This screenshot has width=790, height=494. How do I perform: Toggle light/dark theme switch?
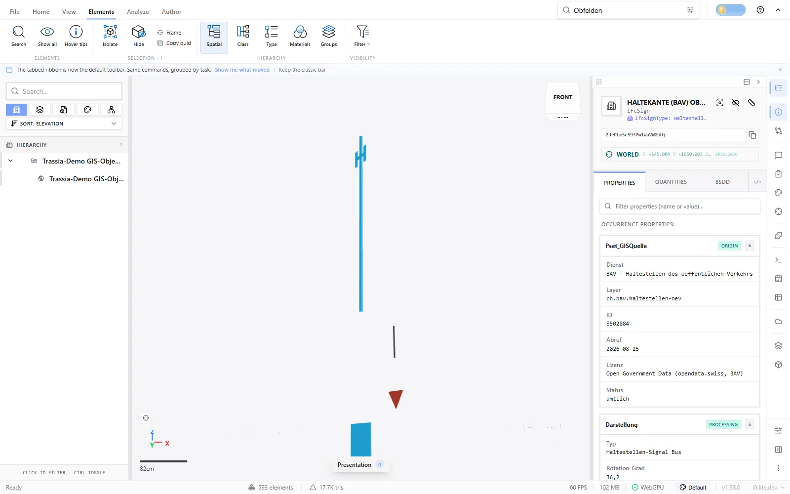point(731,10)
